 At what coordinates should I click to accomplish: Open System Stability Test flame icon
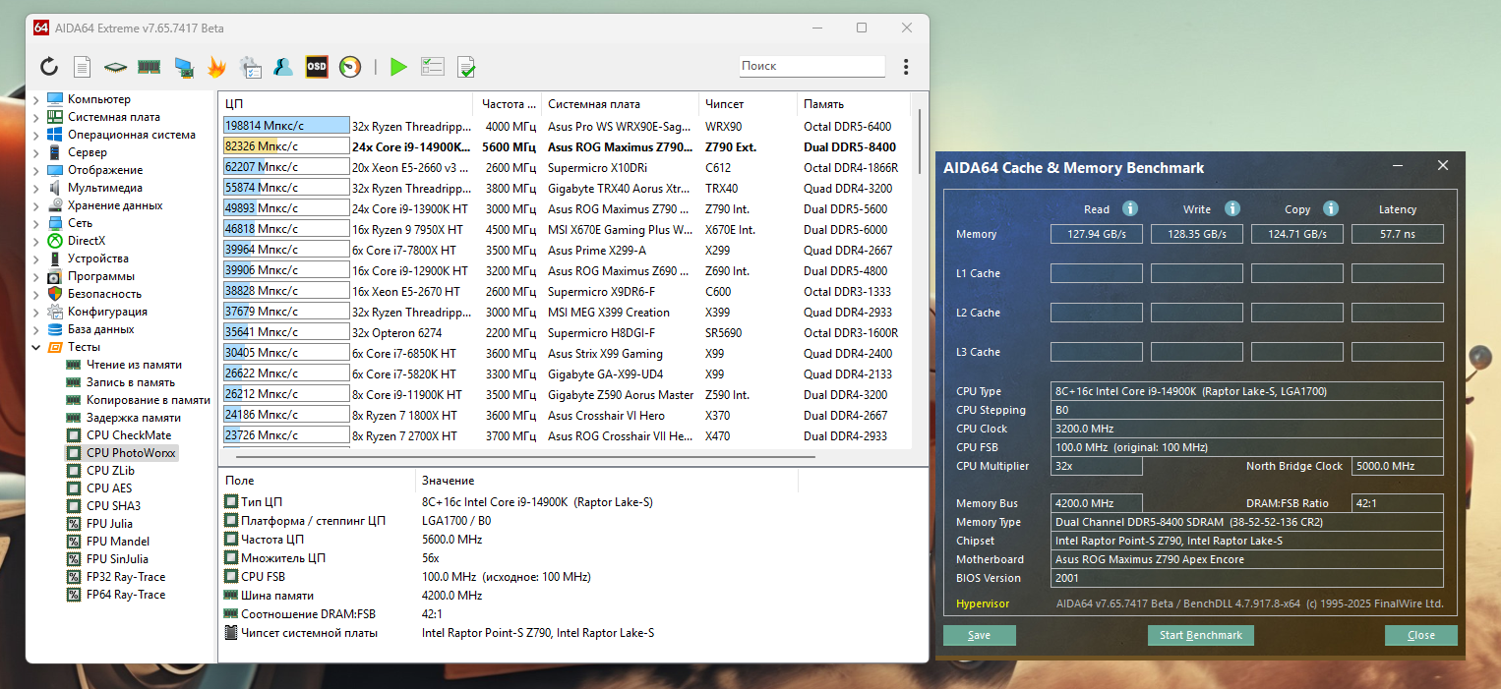point(216,67)
